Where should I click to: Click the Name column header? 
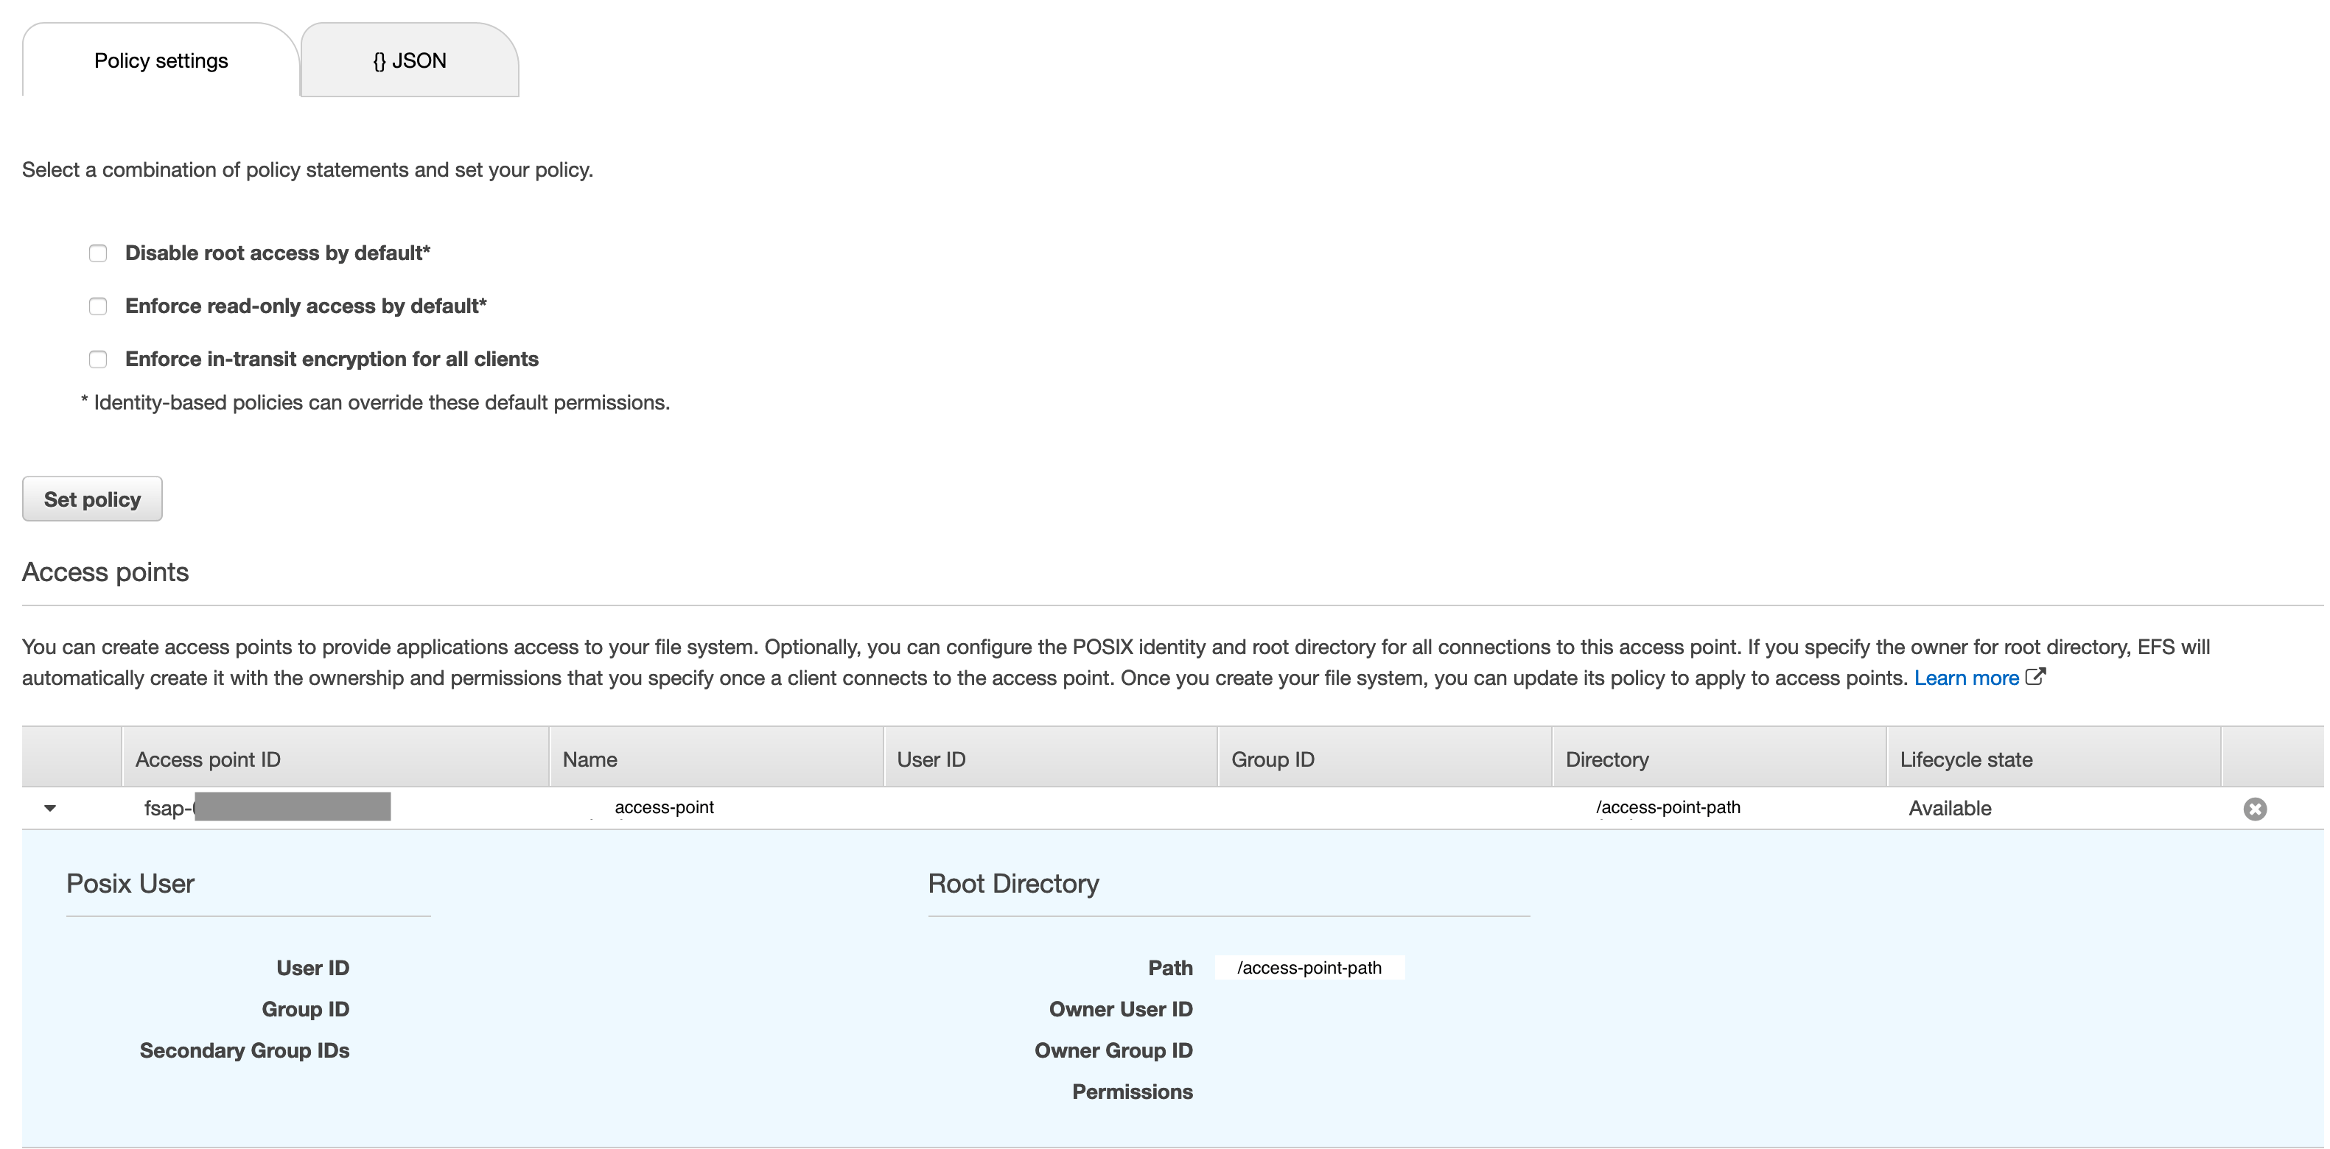(x=590, y=759)
